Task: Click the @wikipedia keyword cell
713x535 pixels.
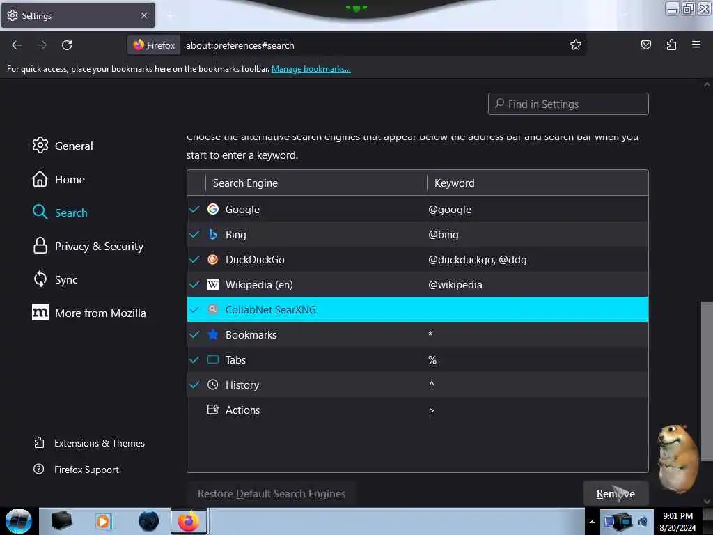Action: click(455, 284)
